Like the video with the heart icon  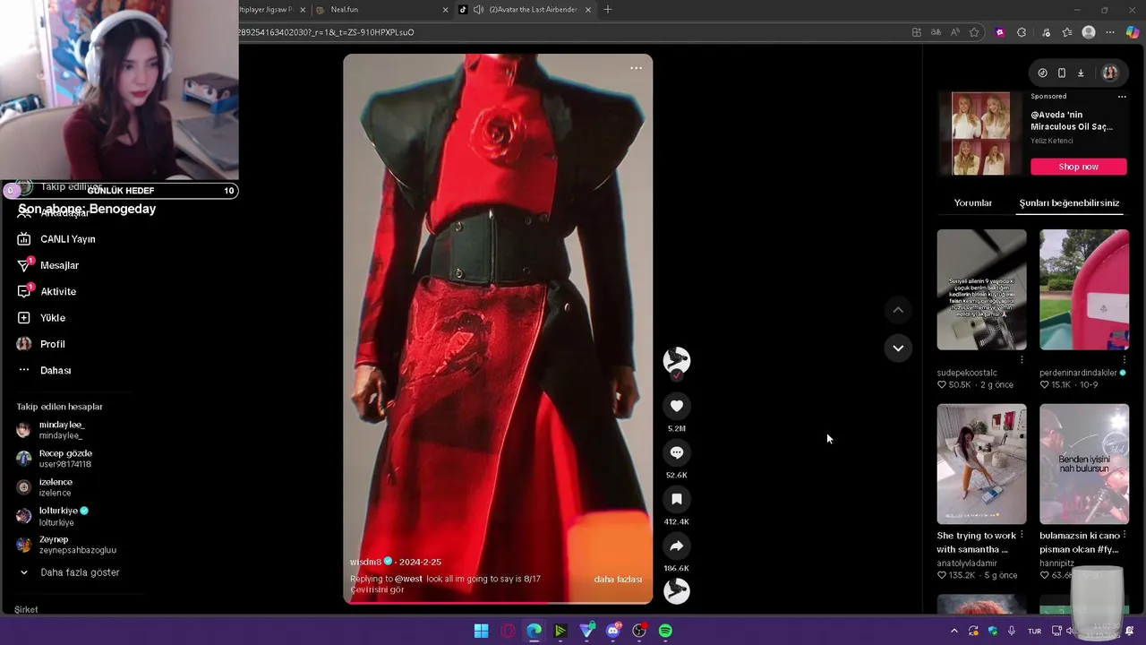[x=677, y=406]
